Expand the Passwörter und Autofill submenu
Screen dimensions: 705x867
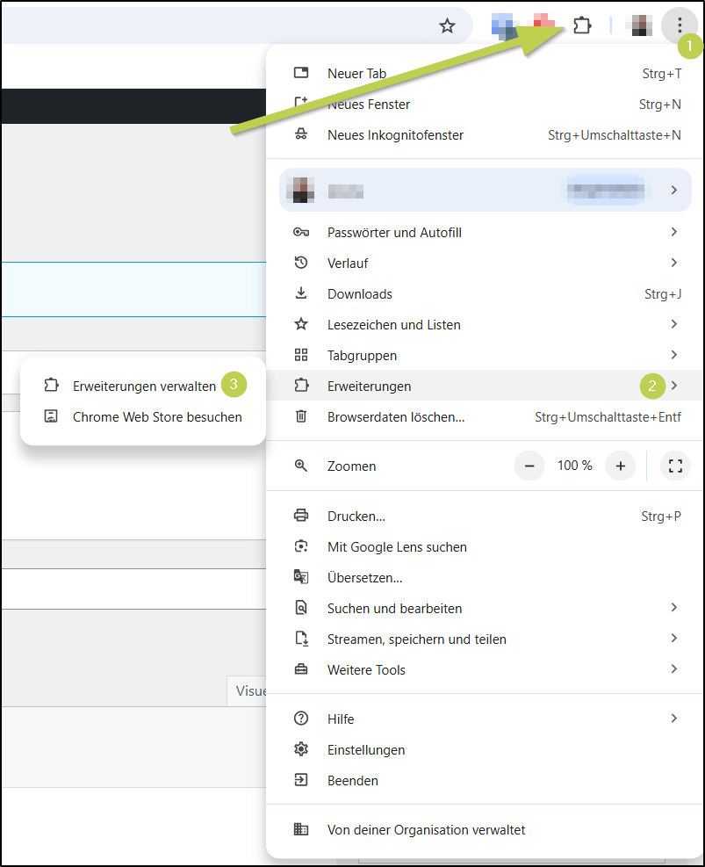pos(394,233)
